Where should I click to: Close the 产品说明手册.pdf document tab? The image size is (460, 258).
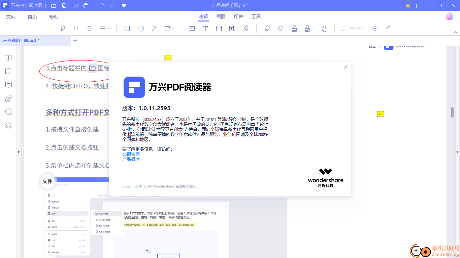67,41
